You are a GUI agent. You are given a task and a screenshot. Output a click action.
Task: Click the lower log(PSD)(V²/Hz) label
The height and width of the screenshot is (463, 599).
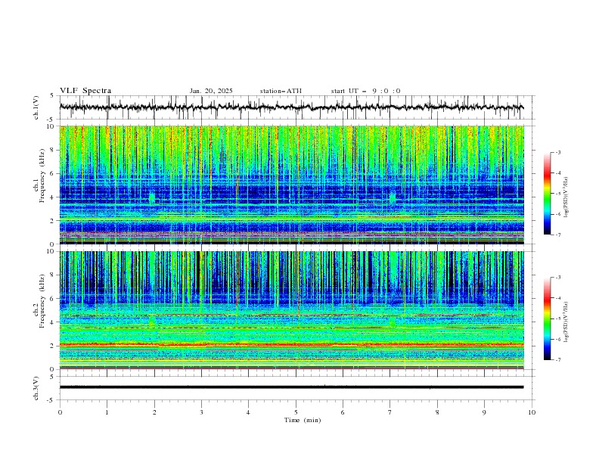(x=566, y=322)
